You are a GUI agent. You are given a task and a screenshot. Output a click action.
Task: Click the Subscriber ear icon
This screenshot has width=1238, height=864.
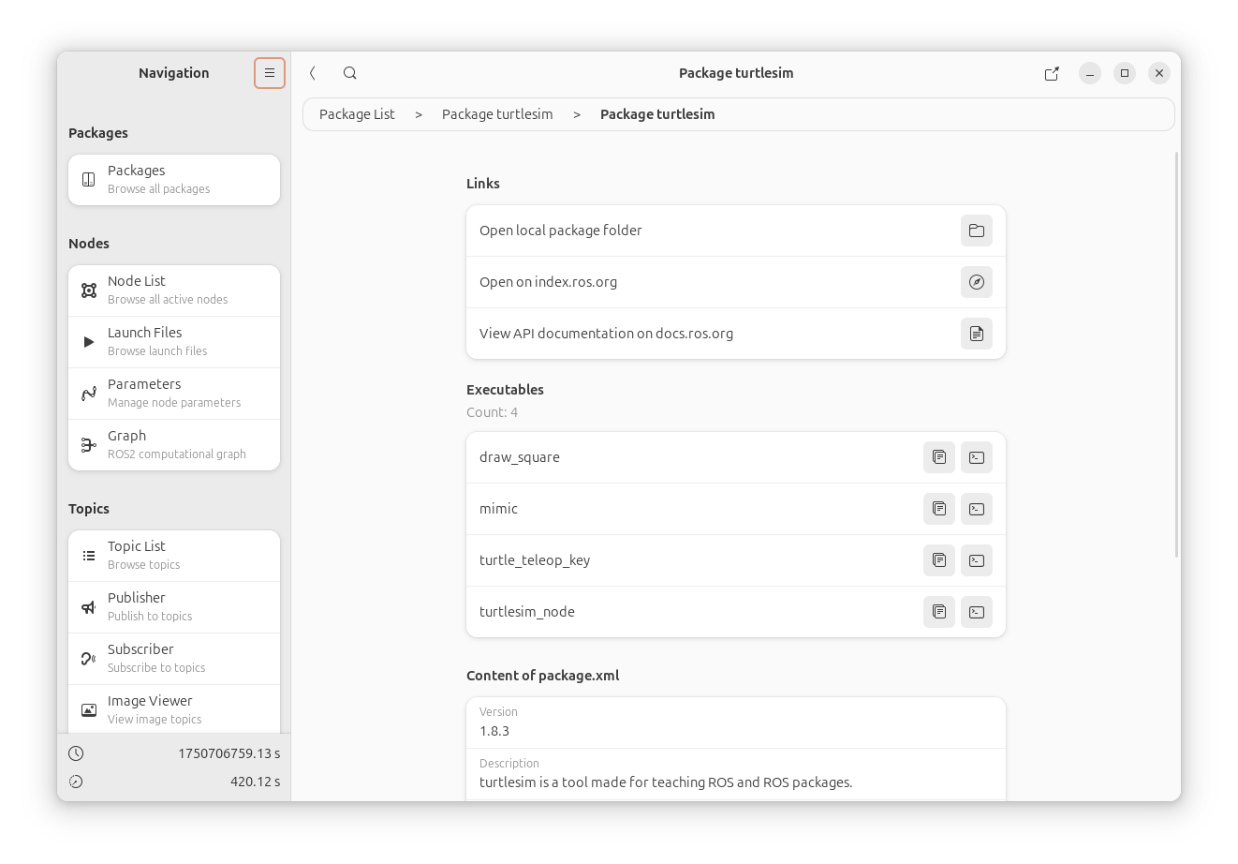89,659
